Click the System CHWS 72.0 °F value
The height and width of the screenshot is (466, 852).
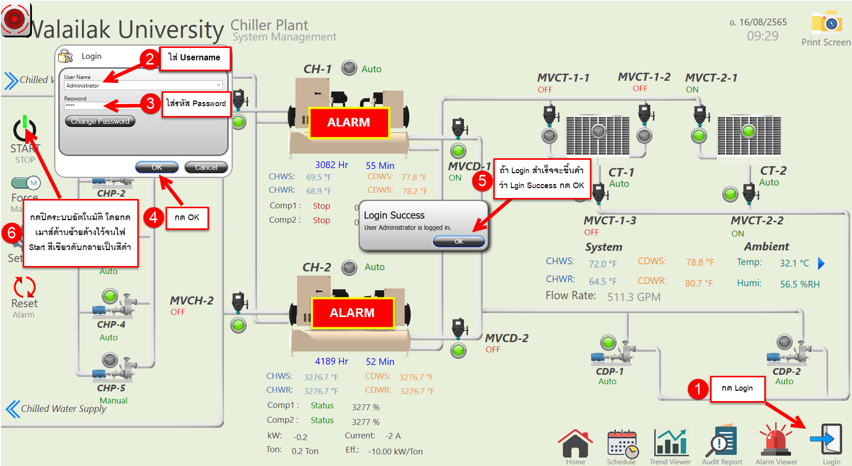coord(603,264)
